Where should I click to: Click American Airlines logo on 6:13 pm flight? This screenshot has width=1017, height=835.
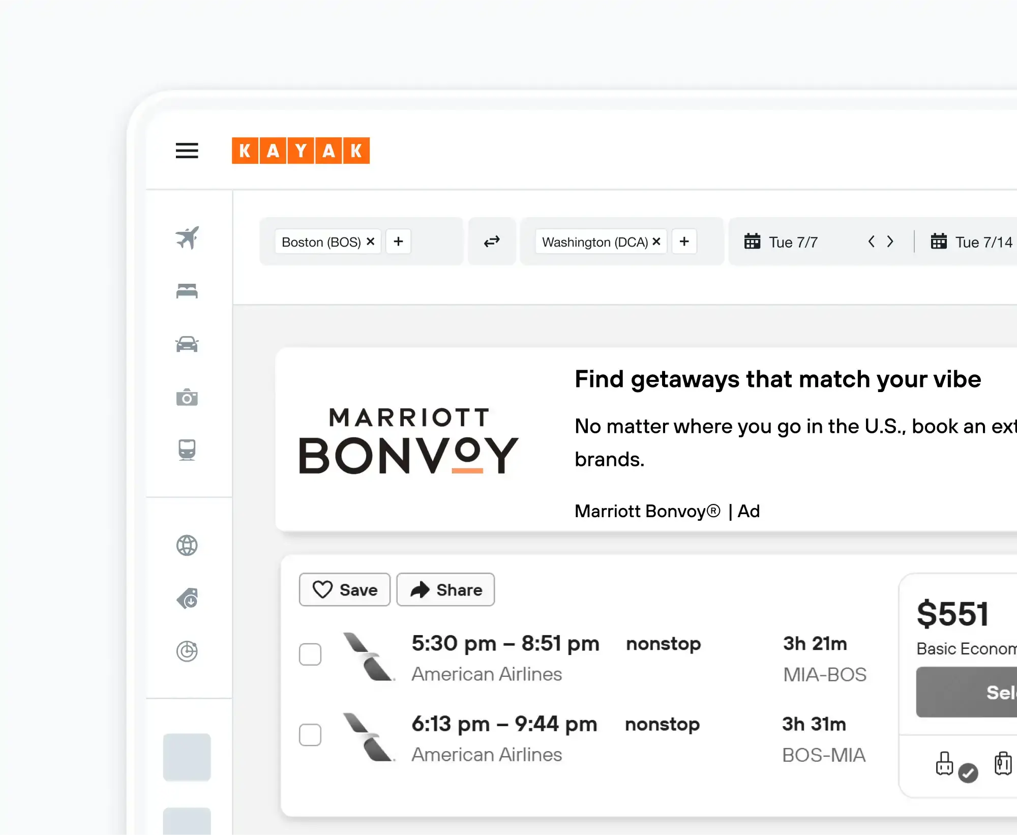pyautogui.click(x=369, y=737)
